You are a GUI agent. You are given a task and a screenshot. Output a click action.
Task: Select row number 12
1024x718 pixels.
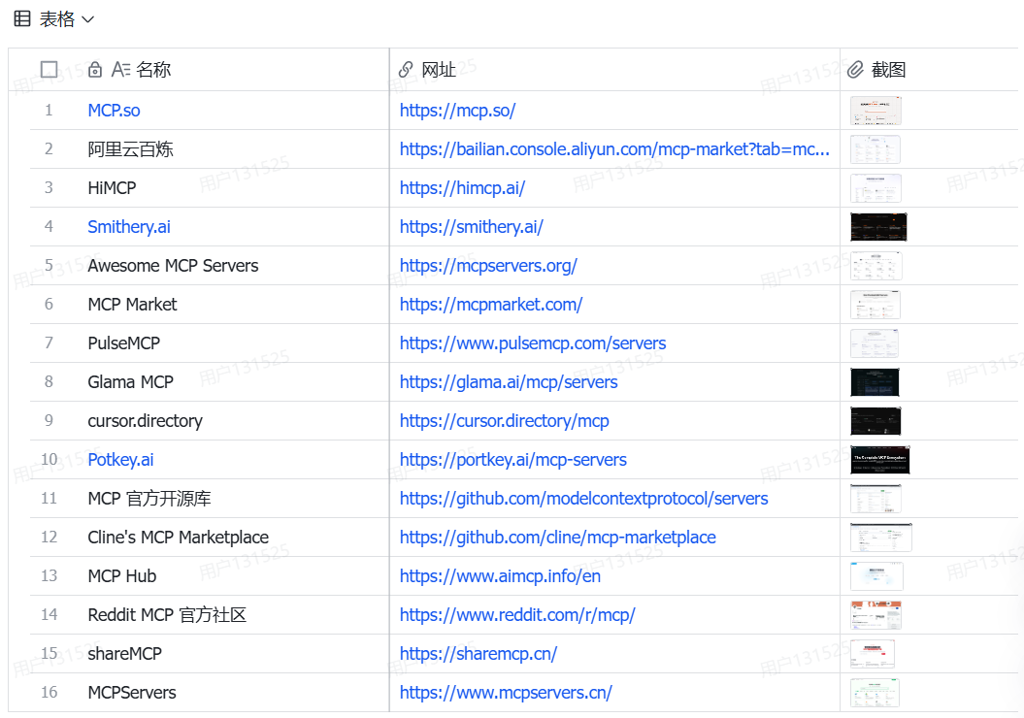pyautogui.click(x=49, y=538)
